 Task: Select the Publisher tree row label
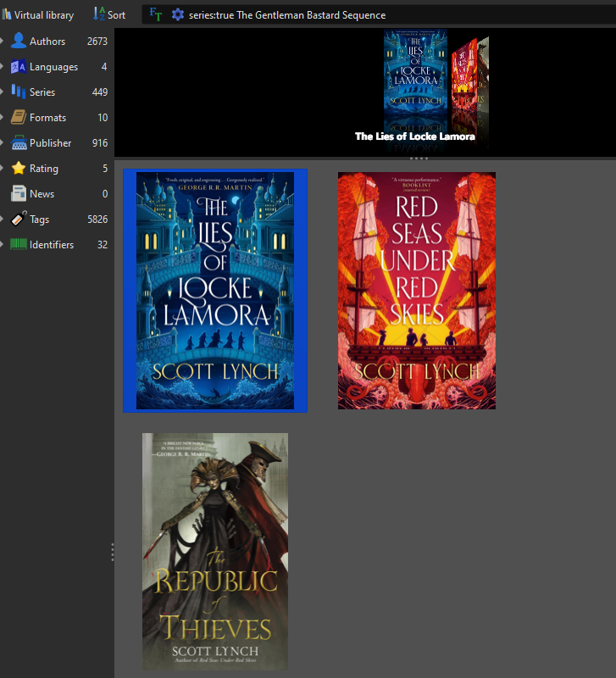click(x=50, y=143)
